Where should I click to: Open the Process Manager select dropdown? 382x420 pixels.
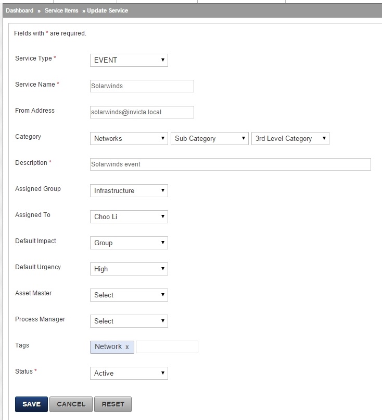click(x=129, y=321)
